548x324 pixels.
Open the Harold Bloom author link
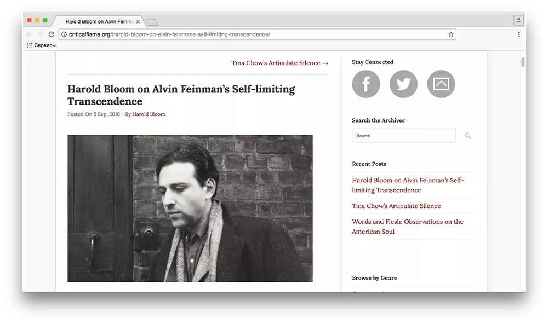click(x=149, y=114)
